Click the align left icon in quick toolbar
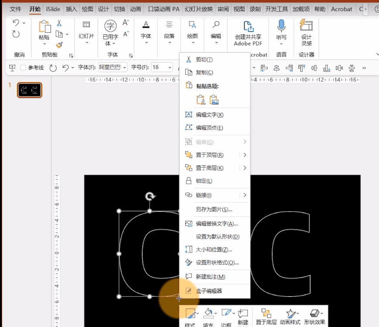Screen dimensions: 379x327 click(264, 68)
